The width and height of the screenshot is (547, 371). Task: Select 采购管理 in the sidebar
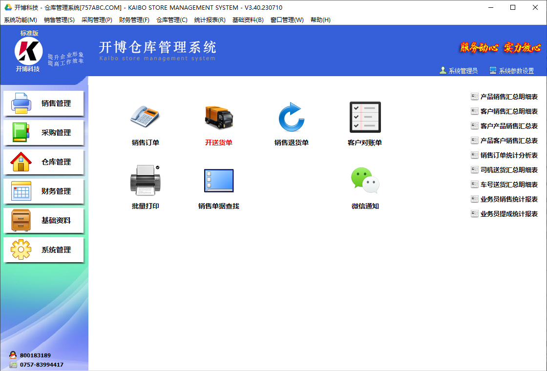43,132
